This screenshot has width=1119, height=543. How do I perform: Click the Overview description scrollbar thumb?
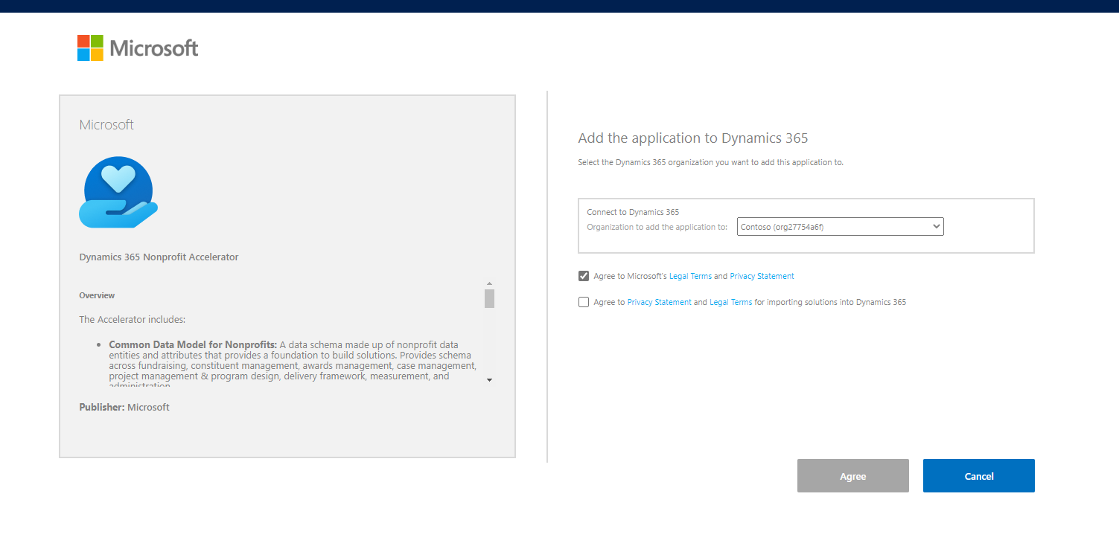click(489, 298)
